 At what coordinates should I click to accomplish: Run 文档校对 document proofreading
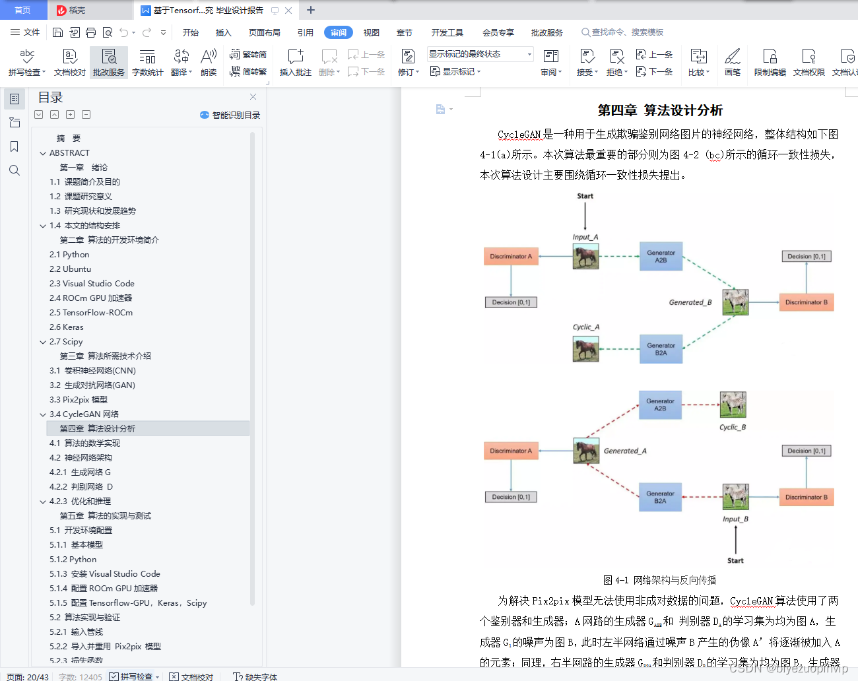point(68,61)
